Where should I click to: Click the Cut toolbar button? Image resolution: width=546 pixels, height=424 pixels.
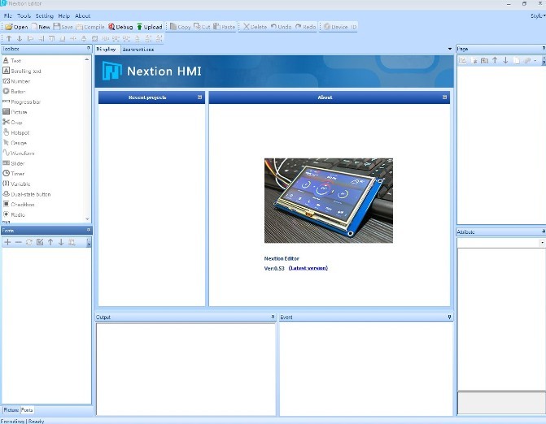(202, 27)
